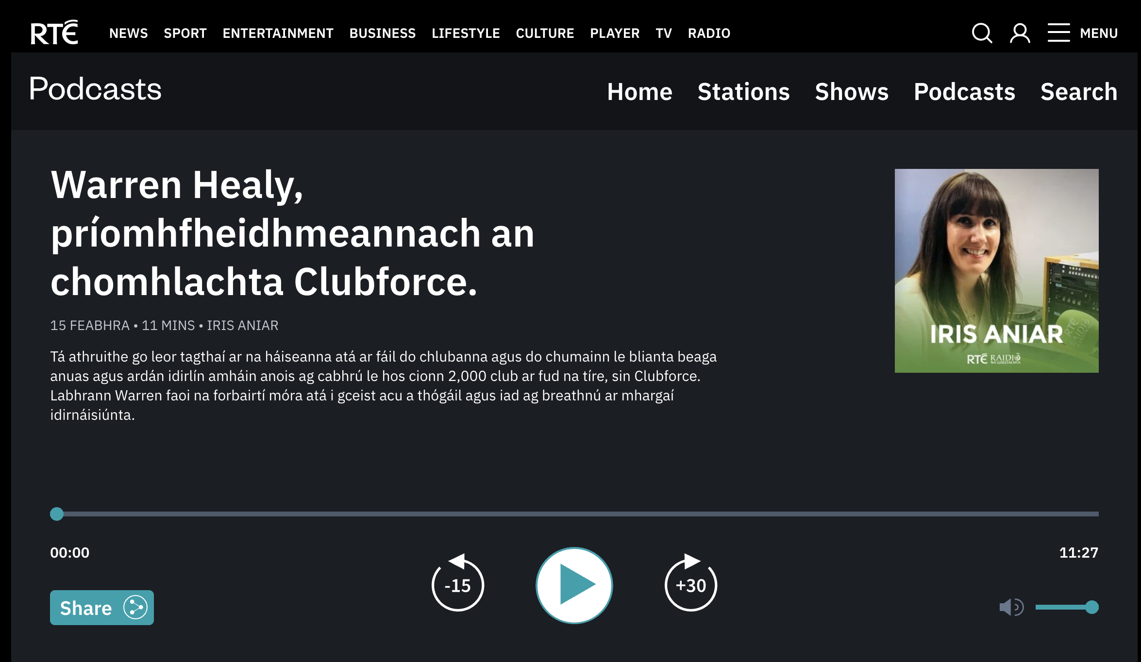1141x662 pixels.
Task: Go to Podcasts tab in radio nav
Action: pos(964,92)
